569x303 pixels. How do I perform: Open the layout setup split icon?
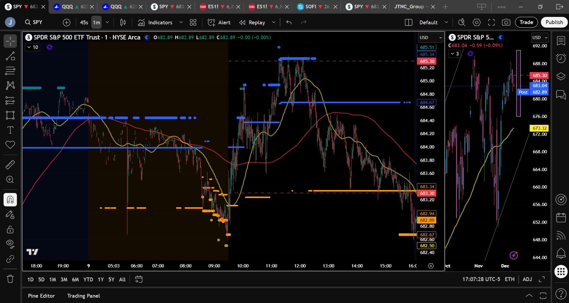(408, 22)
